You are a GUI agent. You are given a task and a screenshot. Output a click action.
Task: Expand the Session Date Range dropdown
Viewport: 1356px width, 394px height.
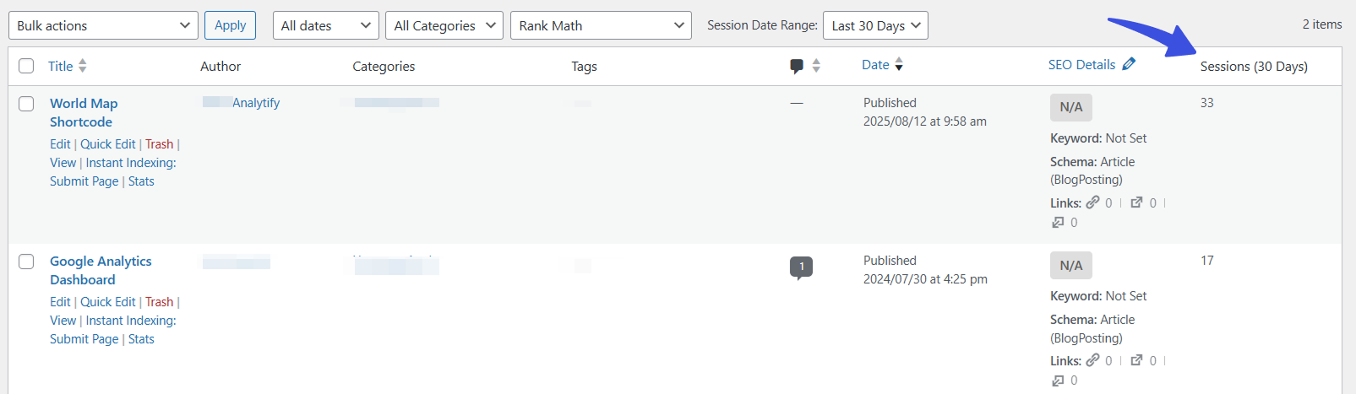pos(875,25)
